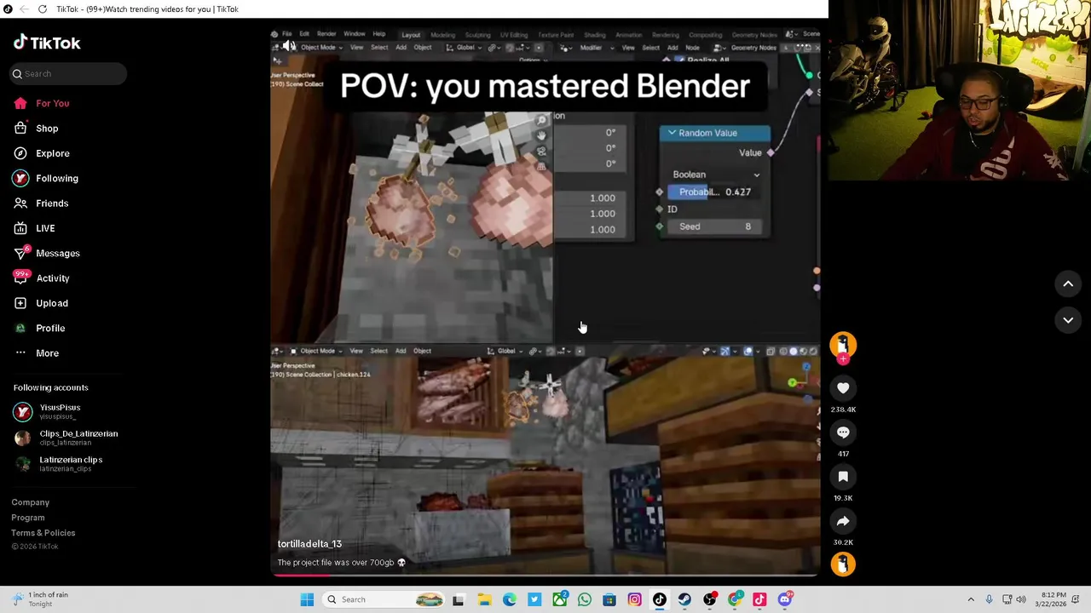Open the Clips_De_Latinzerian account
This screenshot has width=1091, height=613.
[x=66, y=438]
